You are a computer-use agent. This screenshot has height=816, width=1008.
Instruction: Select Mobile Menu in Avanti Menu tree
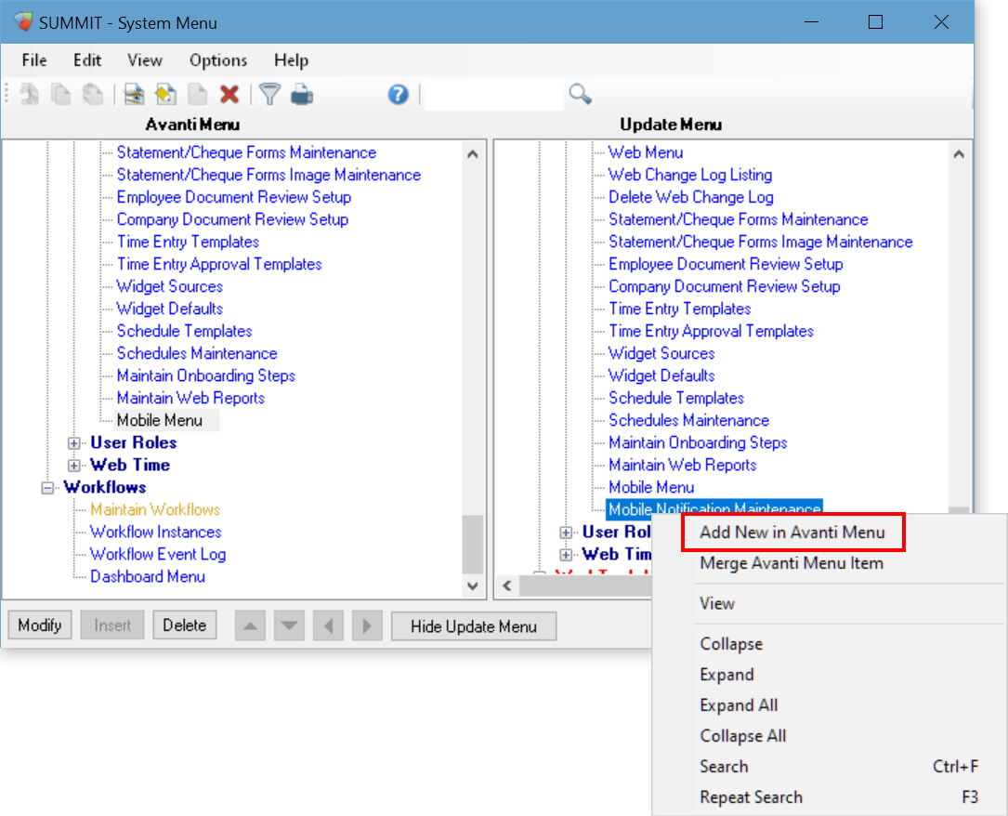coord(160,420)
